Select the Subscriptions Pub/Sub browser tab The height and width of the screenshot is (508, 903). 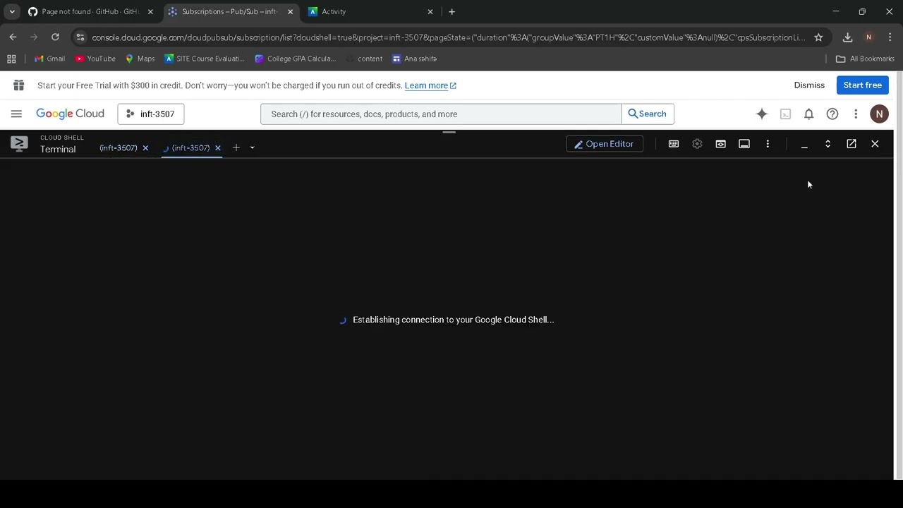pos(231,11)
